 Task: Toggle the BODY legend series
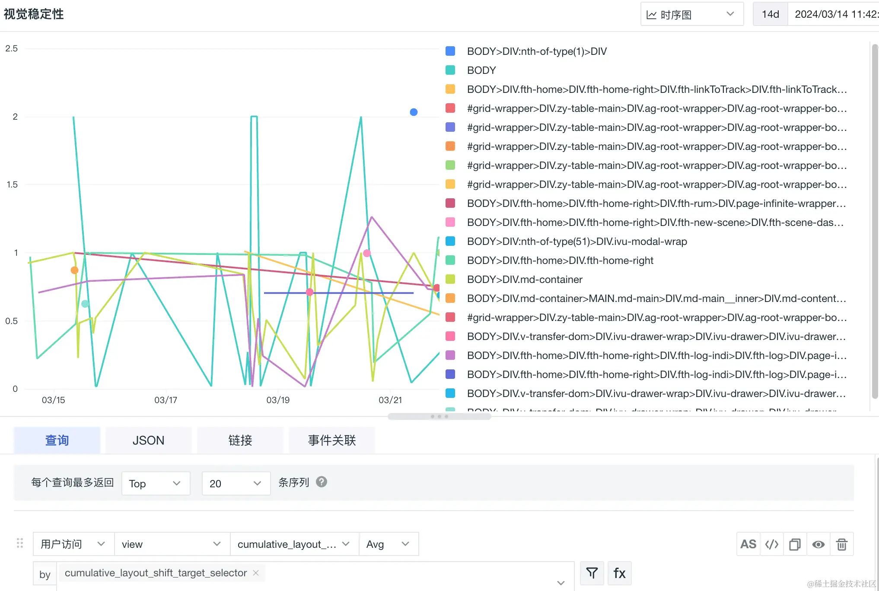[481, 70]
